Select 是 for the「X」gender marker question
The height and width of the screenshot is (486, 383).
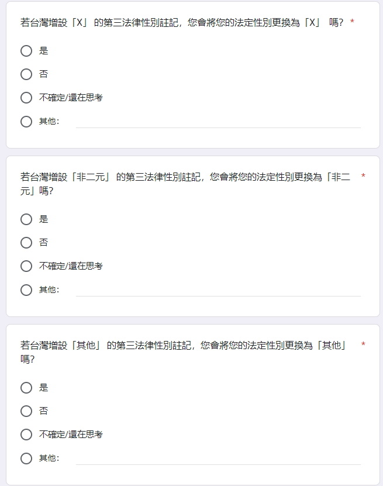tap(26, 51)
